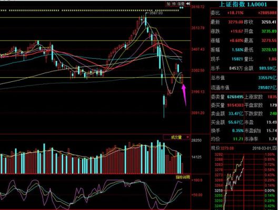Click the 2018-03-01 date label
278x210 pixels.
click(x=263, y=148)
